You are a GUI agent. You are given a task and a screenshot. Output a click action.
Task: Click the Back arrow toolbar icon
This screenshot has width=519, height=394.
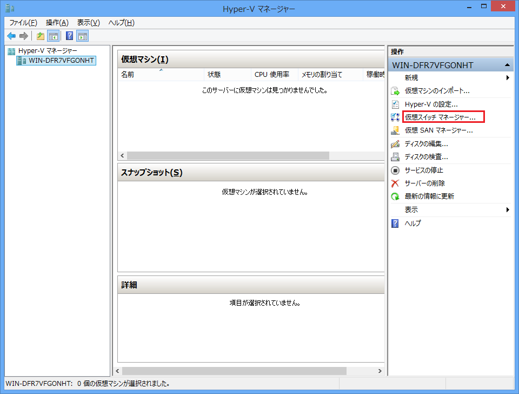pyautogui.click(x=11, y=36)
